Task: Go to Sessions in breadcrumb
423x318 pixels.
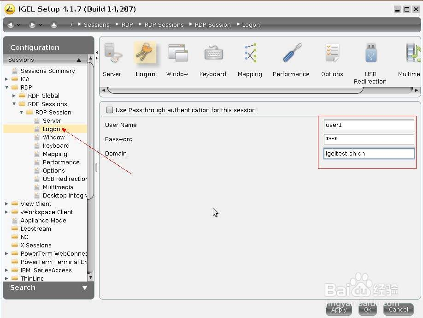Action: coord(97,24)
